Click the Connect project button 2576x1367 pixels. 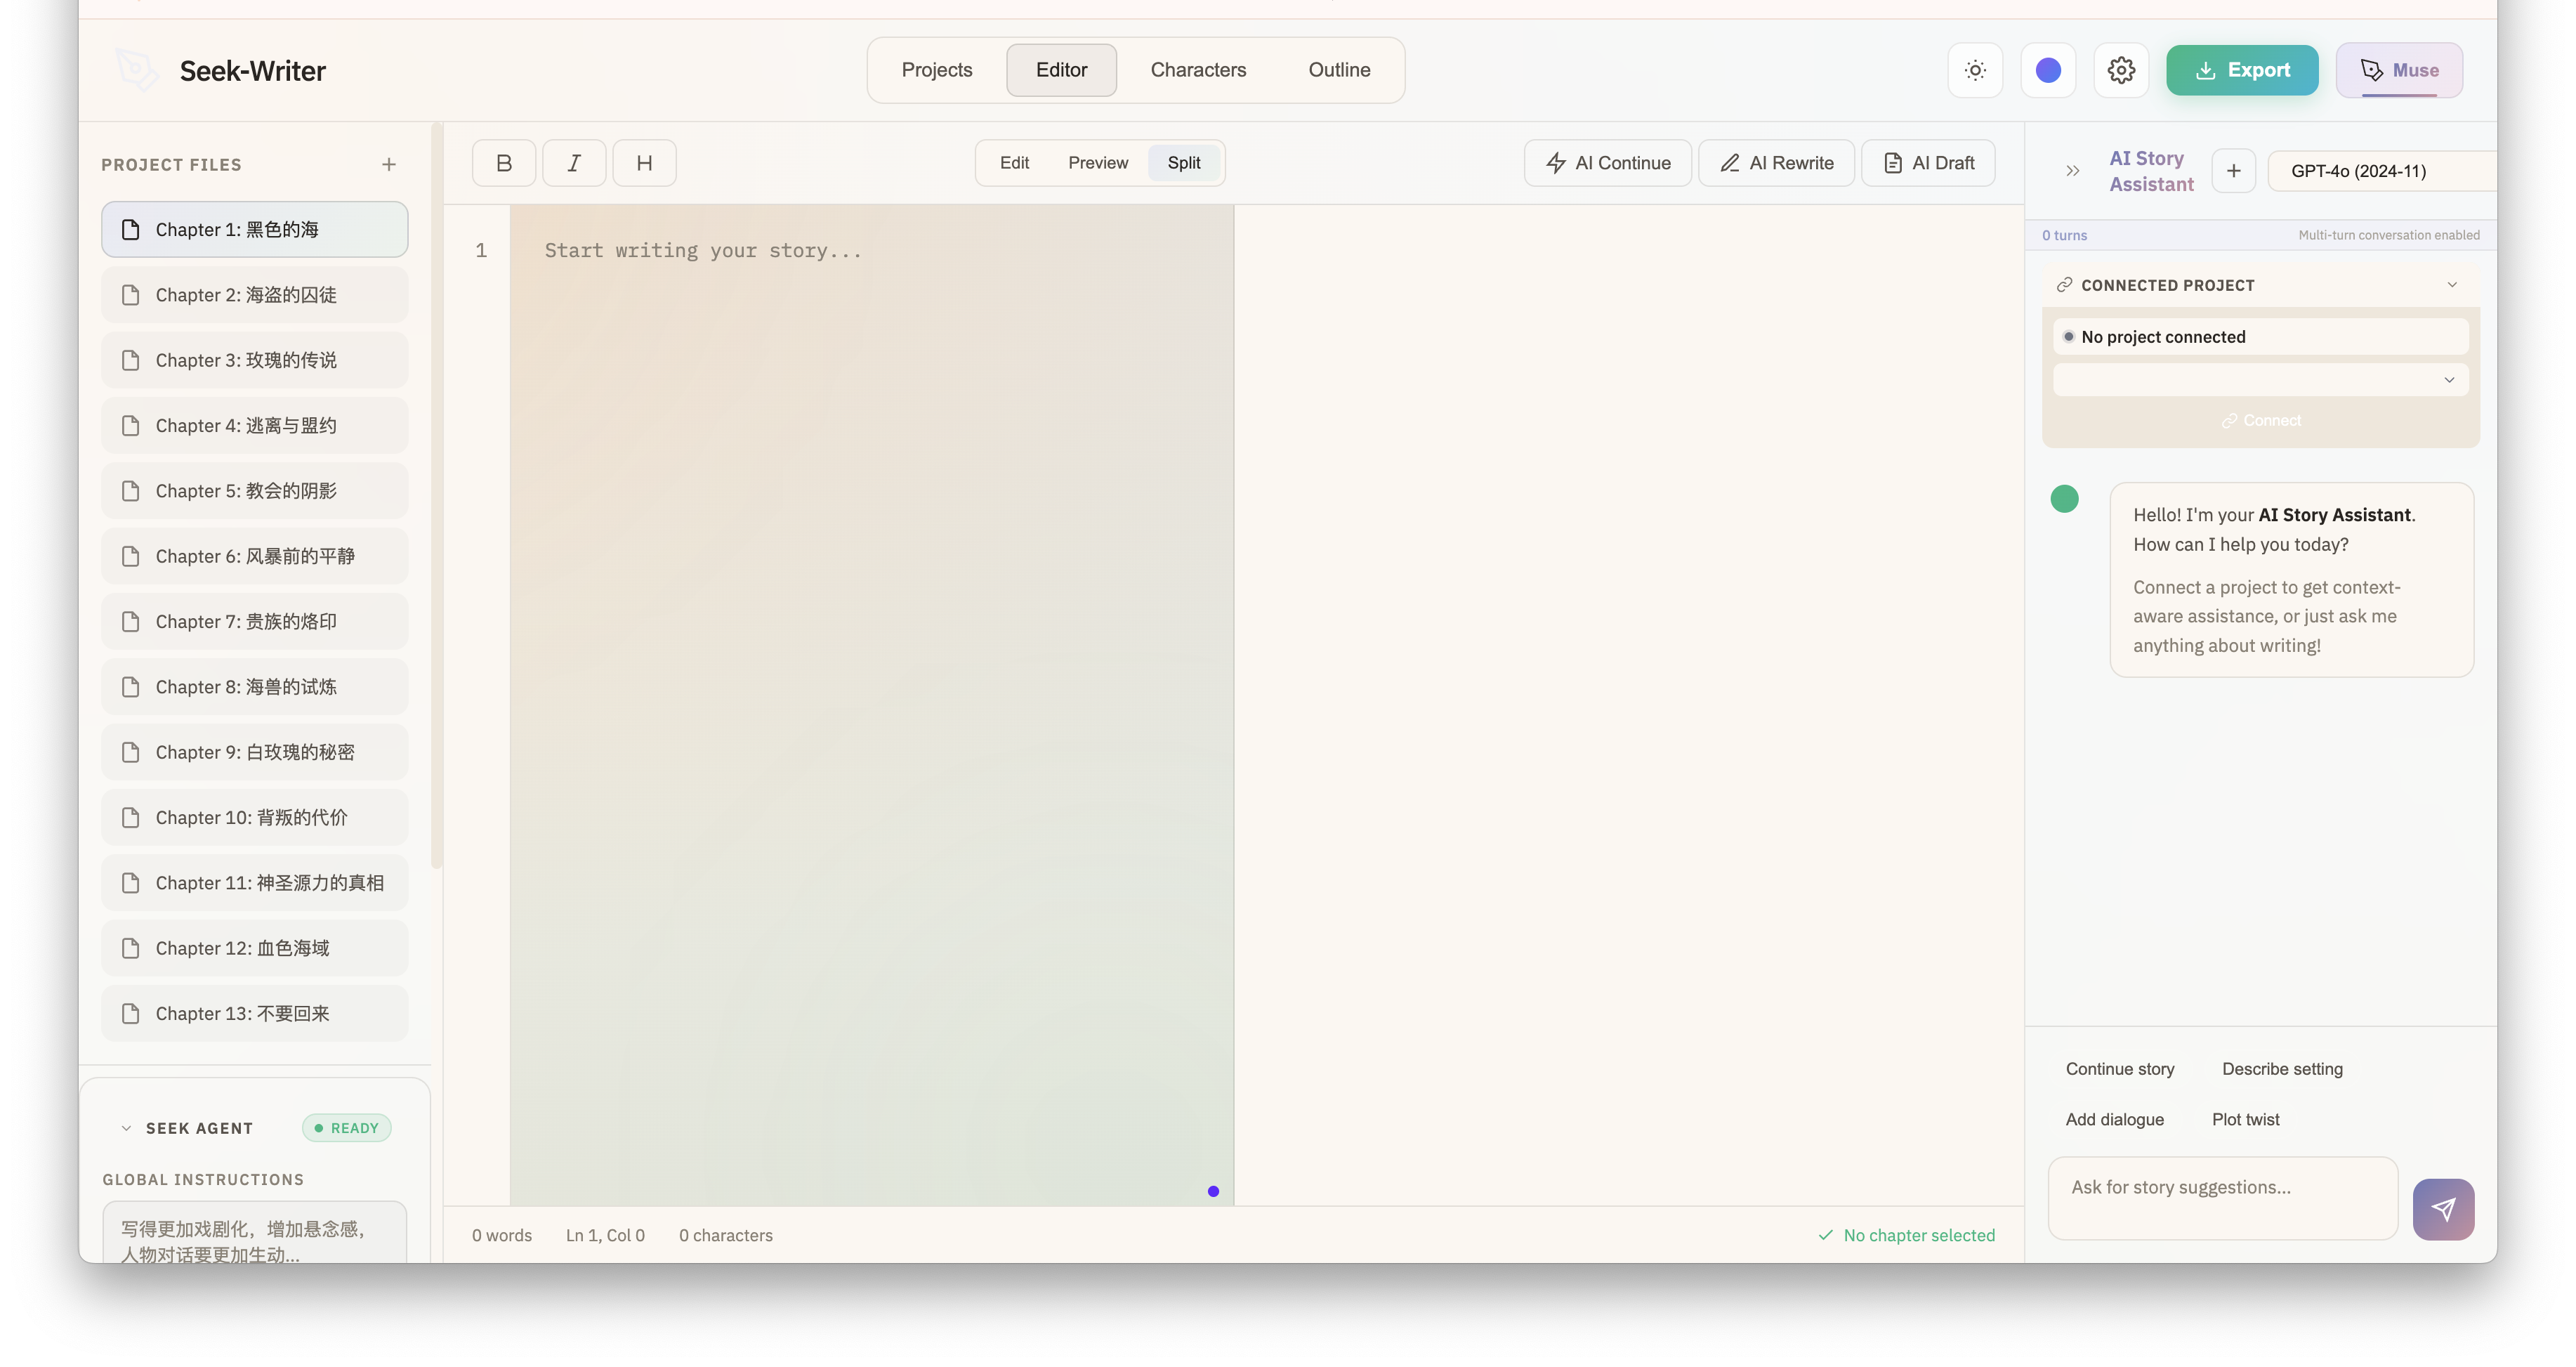[2260, 421]
